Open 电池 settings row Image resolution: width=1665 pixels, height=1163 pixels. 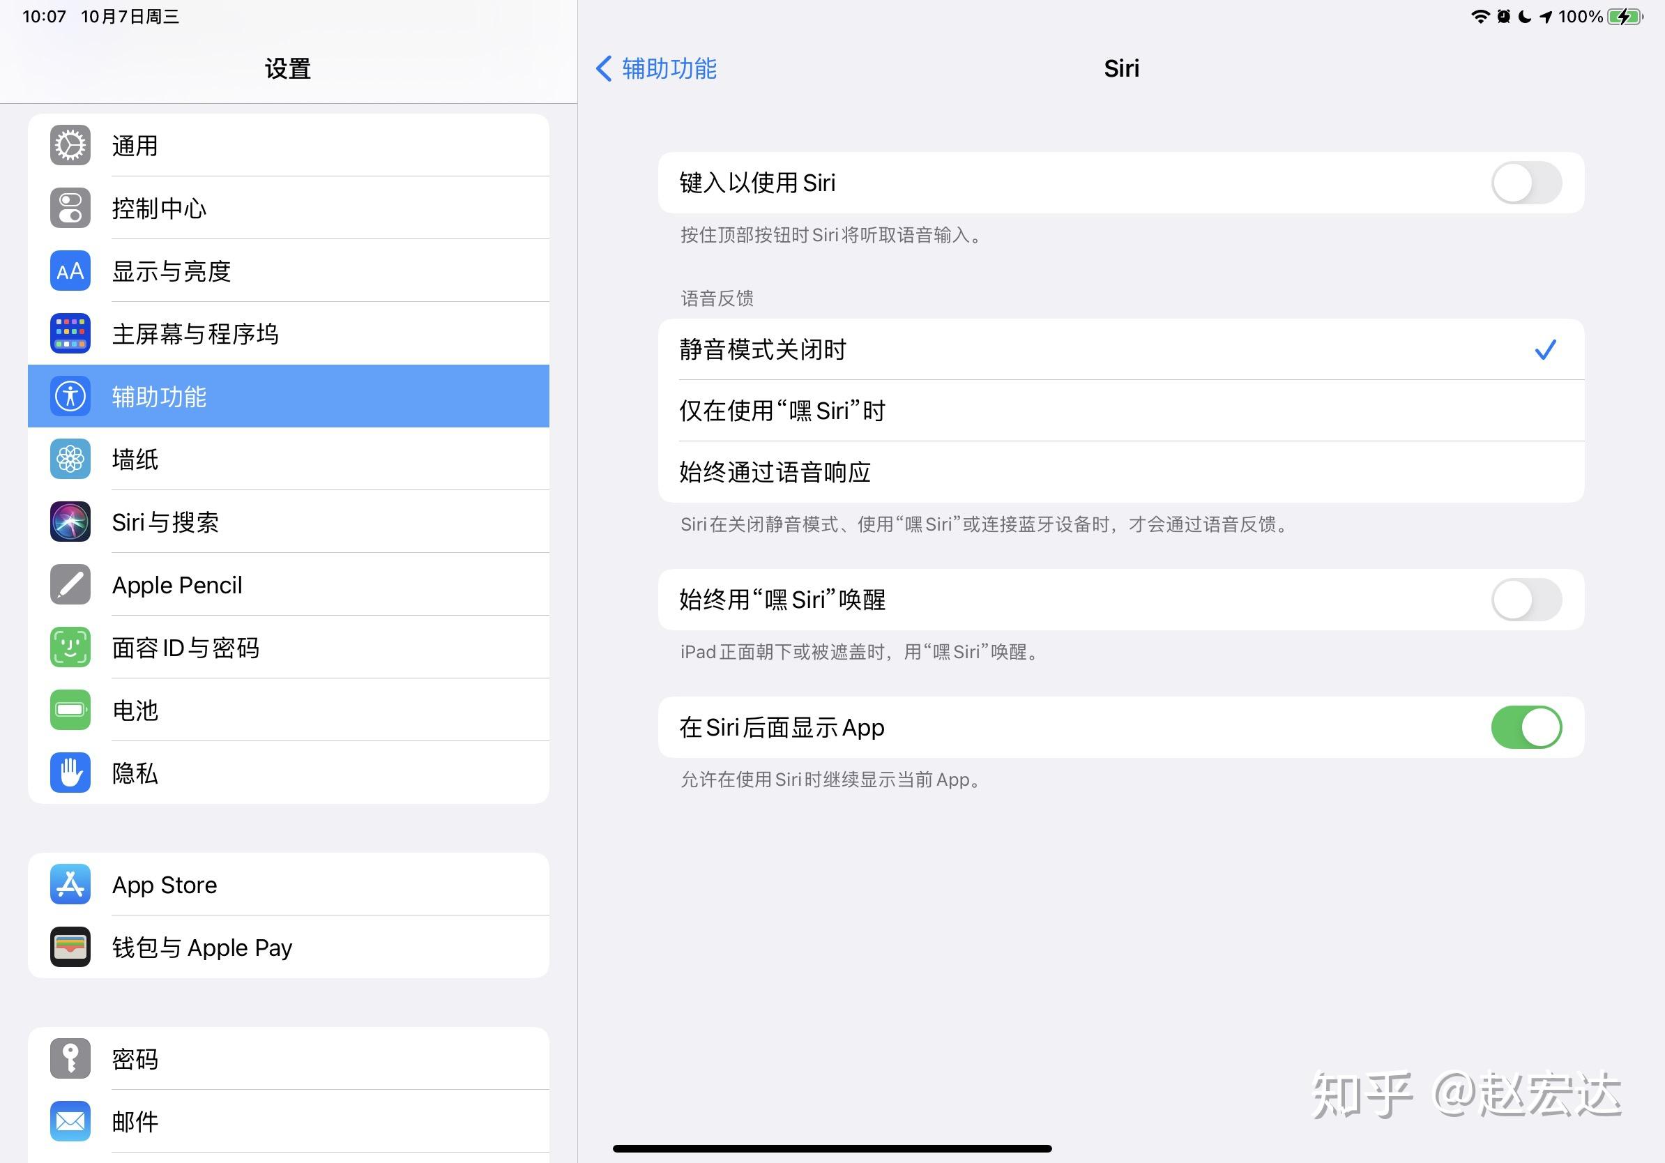coord(289,710)
